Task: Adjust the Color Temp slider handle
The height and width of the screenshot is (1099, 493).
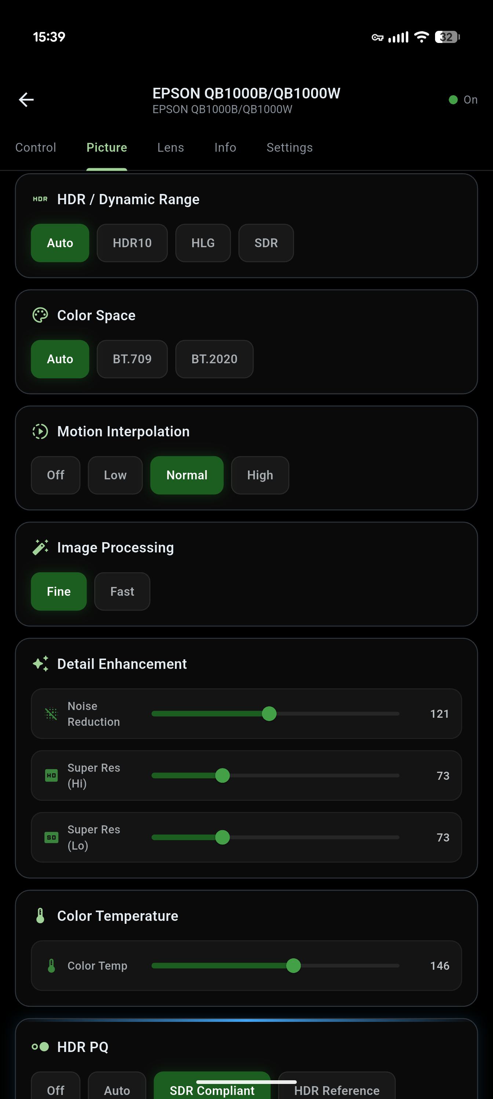Action: tap(295, 965)
